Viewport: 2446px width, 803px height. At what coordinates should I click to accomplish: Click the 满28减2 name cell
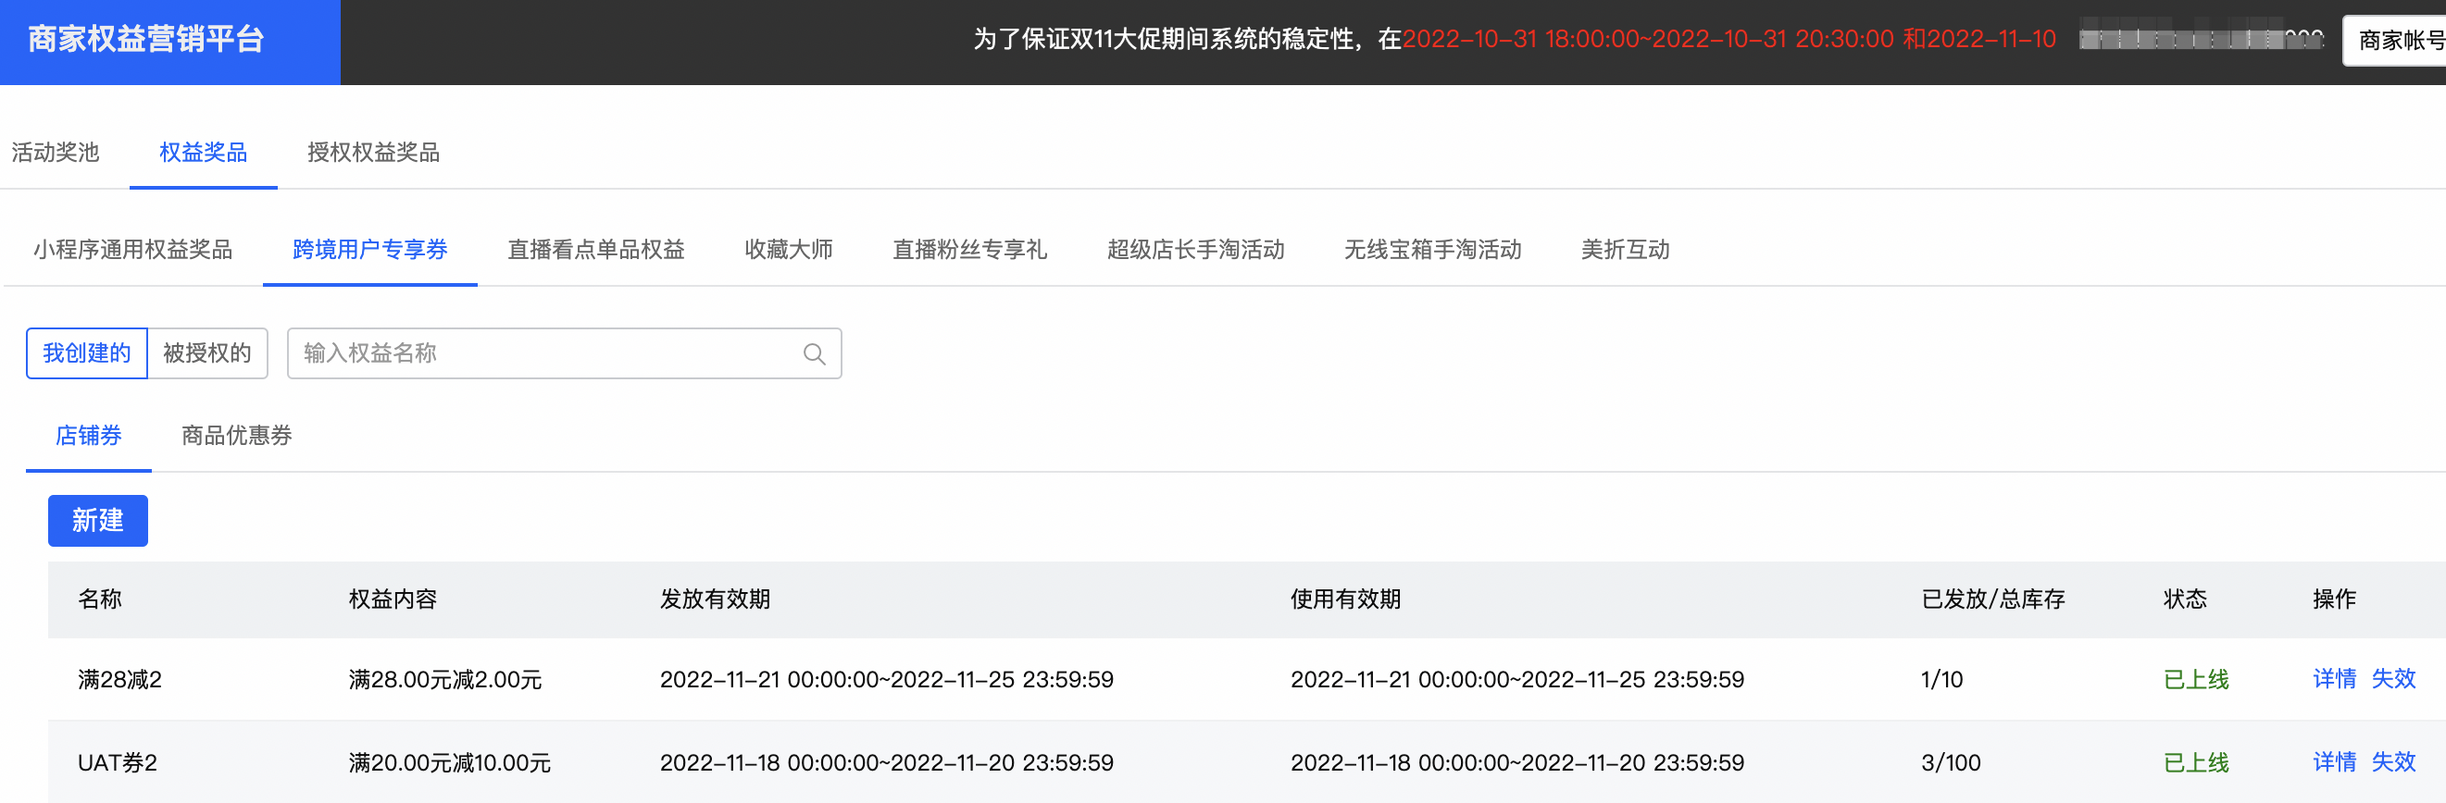[119, 680]
